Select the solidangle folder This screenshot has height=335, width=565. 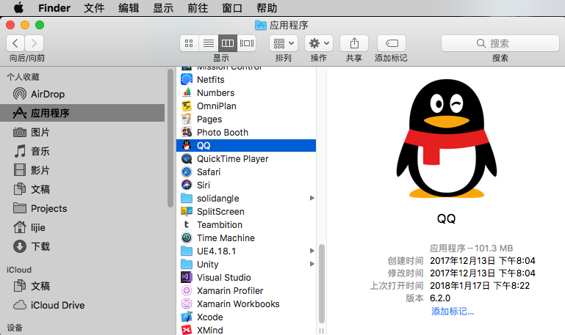pos(246,199)
